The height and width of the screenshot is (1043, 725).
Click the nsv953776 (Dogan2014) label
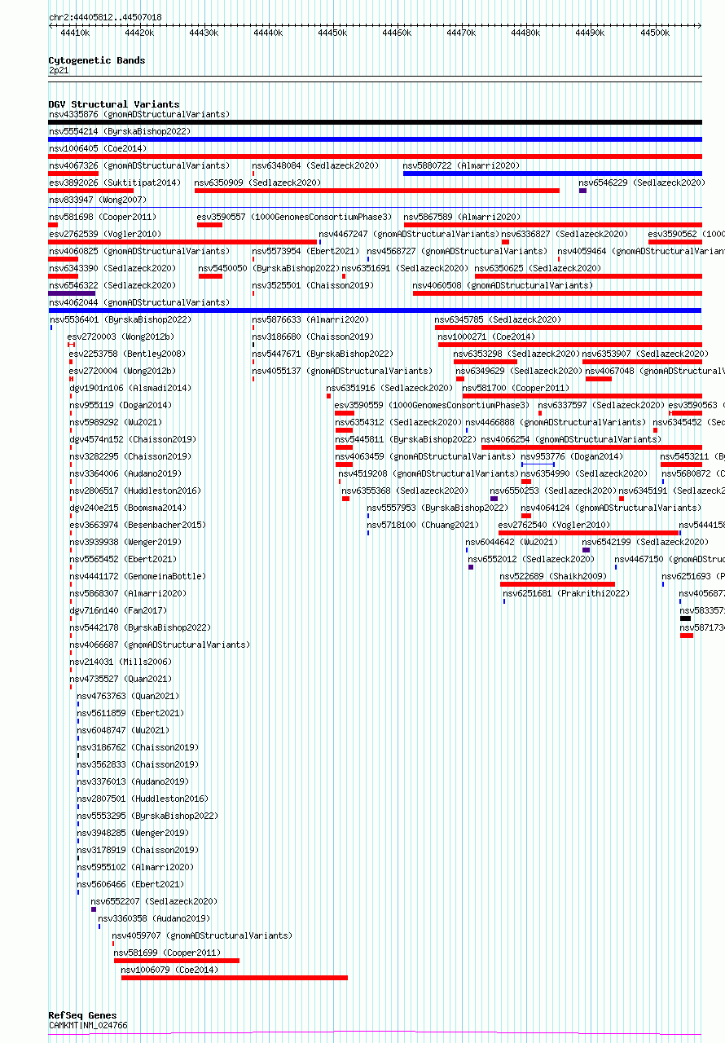tap(572, 456)
